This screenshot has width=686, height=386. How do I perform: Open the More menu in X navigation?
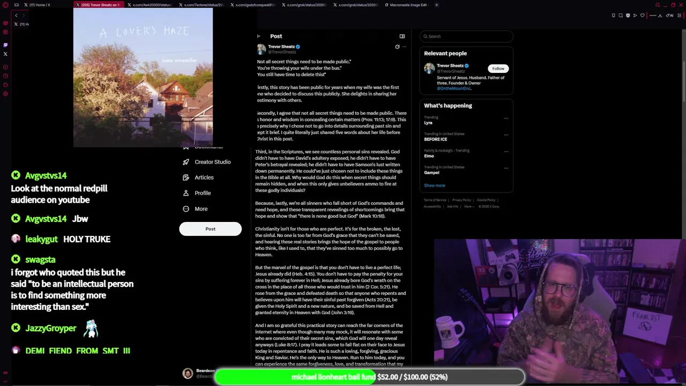(195, 209)
